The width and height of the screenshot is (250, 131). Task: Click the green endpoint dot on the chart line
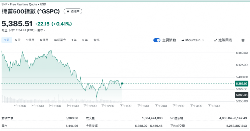point(122,84)
